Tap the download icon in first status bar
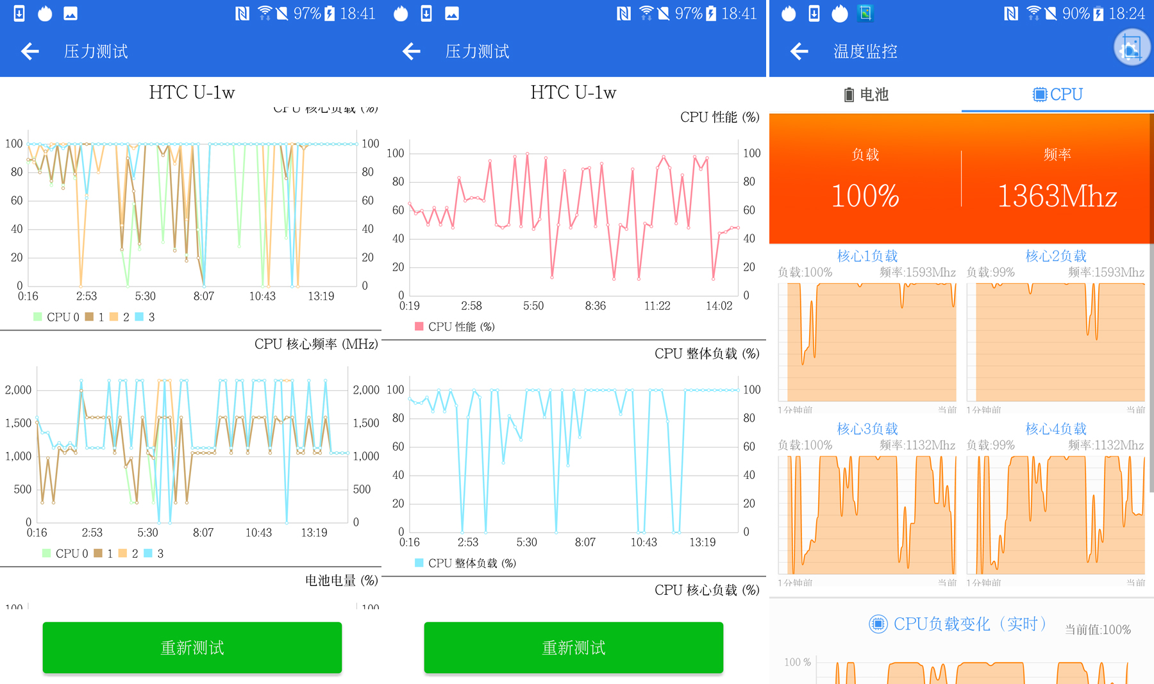The width and height of the screenshot is (1154, 684). pos(19,13)
